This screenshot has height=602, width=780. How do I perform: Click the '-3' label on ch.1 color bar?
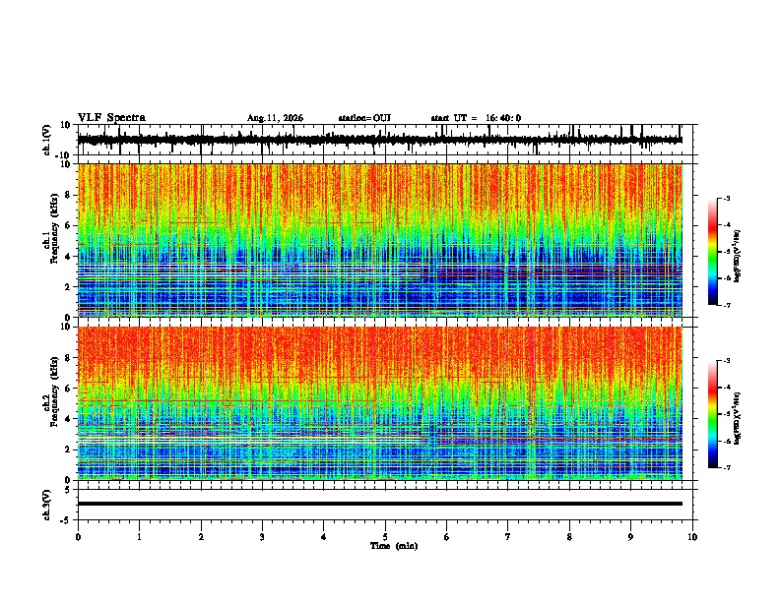tap(726, 198)
